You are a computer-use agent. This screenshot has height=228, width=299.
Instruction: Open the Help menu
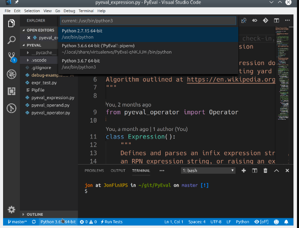click(101, 11)
